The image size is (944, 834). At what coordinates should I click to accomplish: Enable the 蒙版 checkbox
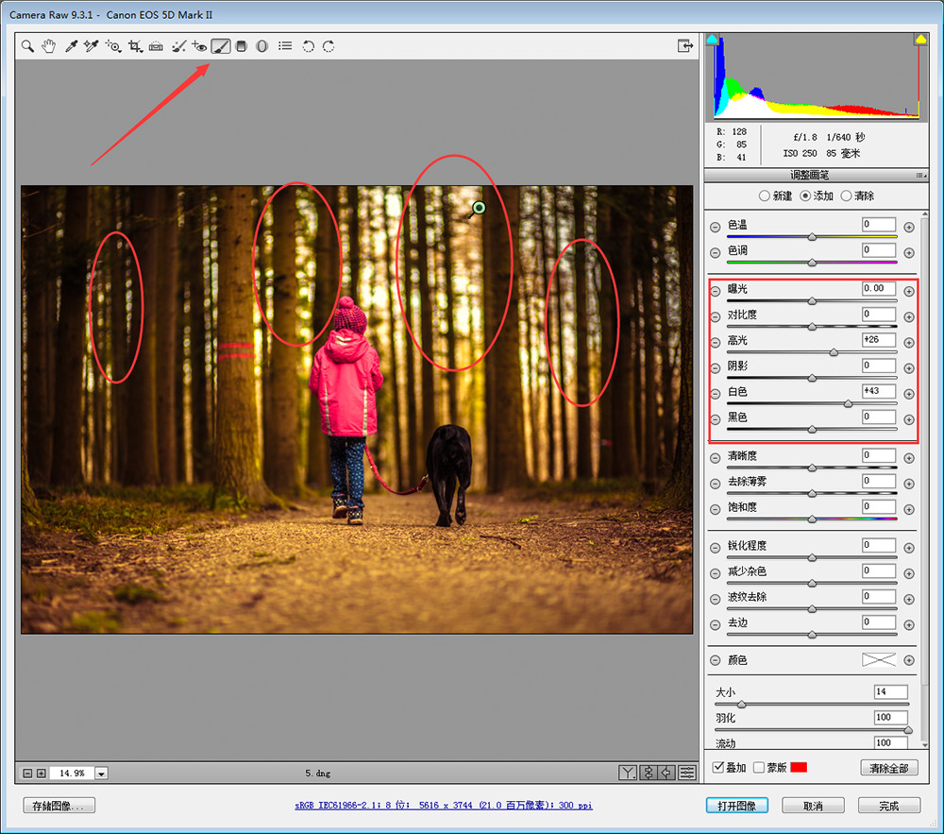pyautogui.click(x=759, y=767)
